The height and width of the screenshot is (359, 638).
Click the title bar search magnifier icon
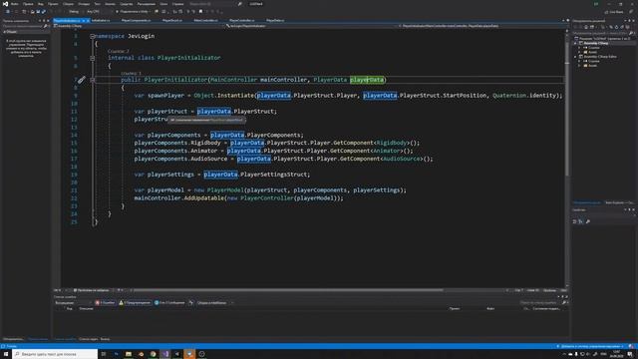pyautogui.click(x=239, y=4)
